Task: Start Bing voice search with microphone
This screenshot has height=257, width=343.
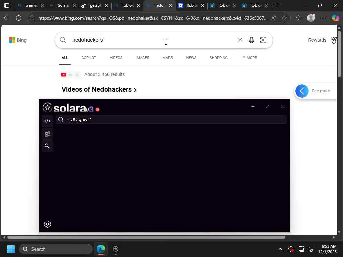Action: tap(251, 40)
